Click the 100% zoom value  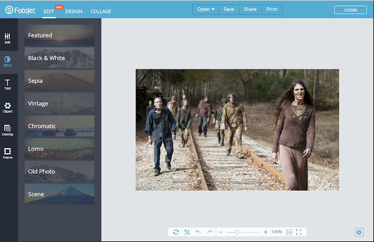276,232
